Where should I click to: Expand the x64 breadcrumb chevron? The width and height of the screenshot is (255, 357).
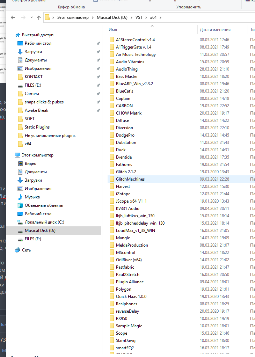pyautogui.click(x=161, y=17)
